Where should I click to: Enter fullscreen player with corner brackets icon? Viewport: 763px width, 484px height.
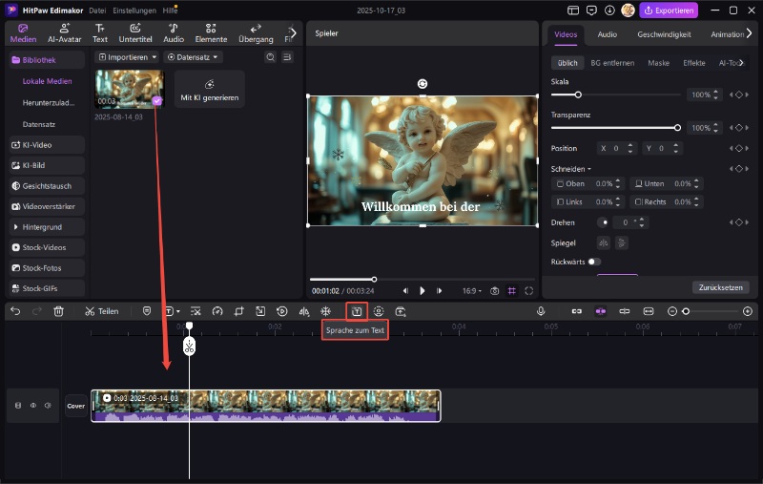click(529, 291)
